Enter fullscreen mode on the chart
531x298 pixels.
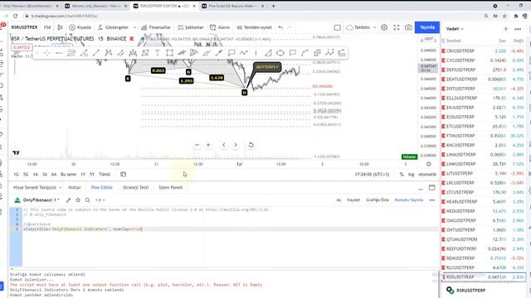pos(397,27)
